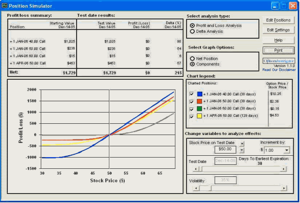This screenshot has width=300, height=203.
Task: Click Volatility slider right arrow
Action: click(x=284, y=188)
